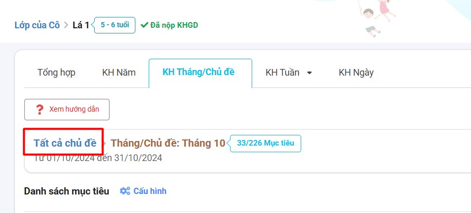Image resolution: width=471 pixels, height=213 pixels.
Task: Switch to the Tổng hợp tab
Action: pos(56,73)
